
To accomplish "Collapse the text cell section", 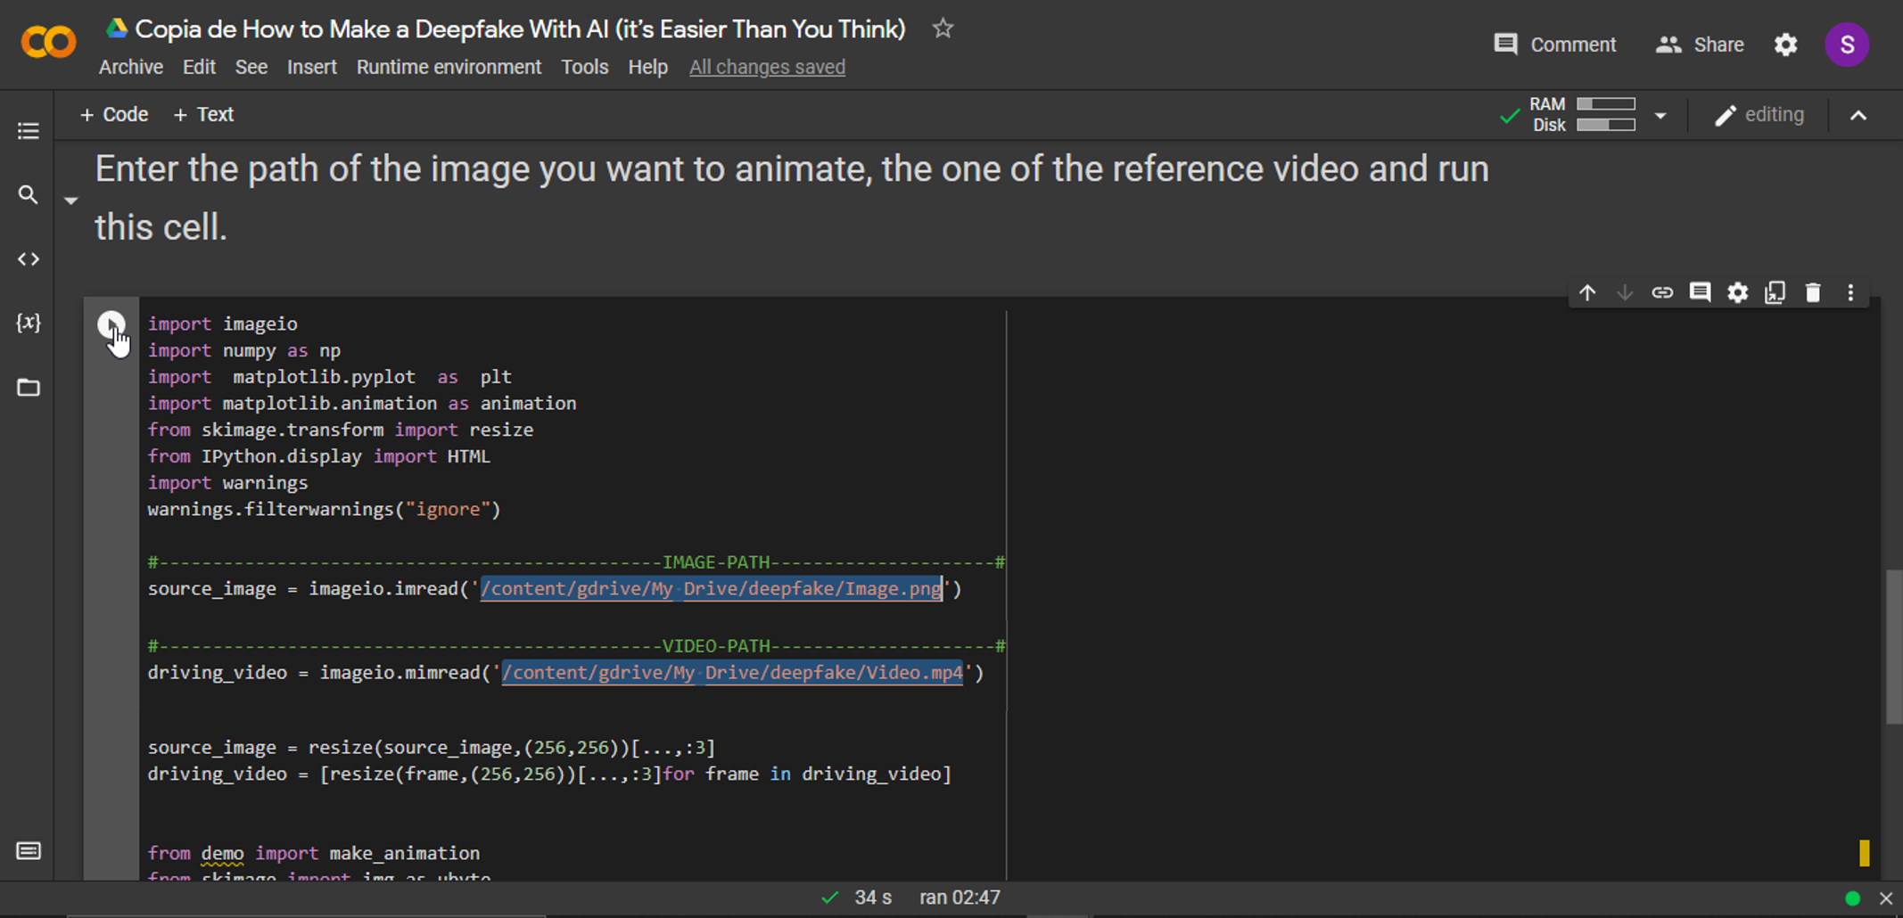I will [x=70, y=200].
